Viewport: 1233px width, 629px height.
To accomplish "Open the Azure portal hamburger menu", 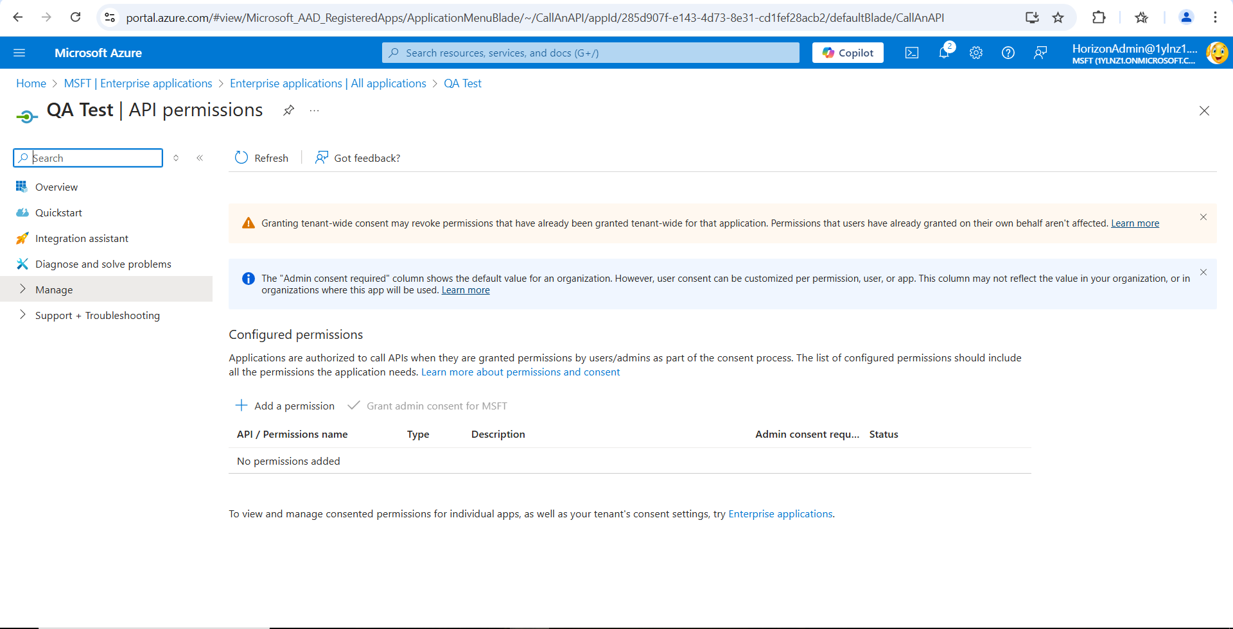I will pos(19,53).
